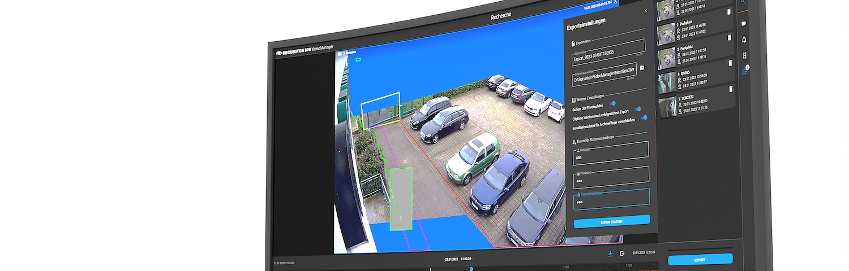Viewport: 849px width, 271px height.
Task: Open the alarm bell icon in right sidebar
Action: 744,39
